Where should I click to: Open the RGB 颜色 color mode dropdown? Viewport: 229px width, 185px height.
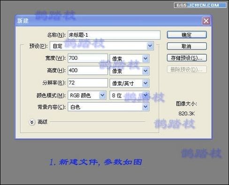coord(87,95)
